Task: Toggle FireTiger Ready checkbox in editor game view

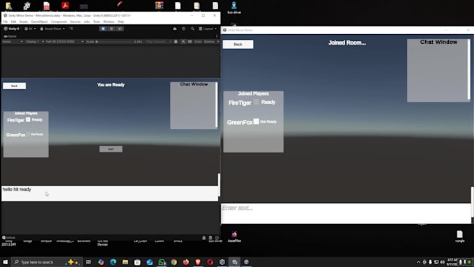Action: pos(28,120)
